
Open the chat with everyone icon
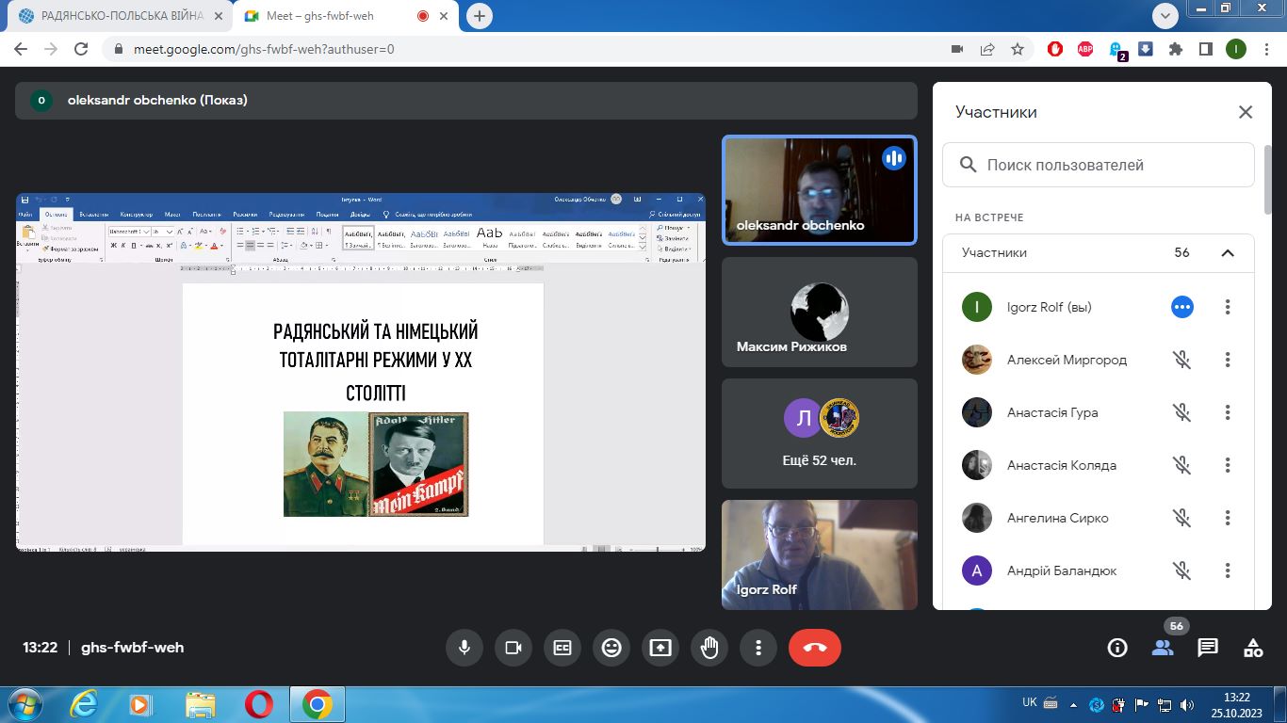point(1208,648)
